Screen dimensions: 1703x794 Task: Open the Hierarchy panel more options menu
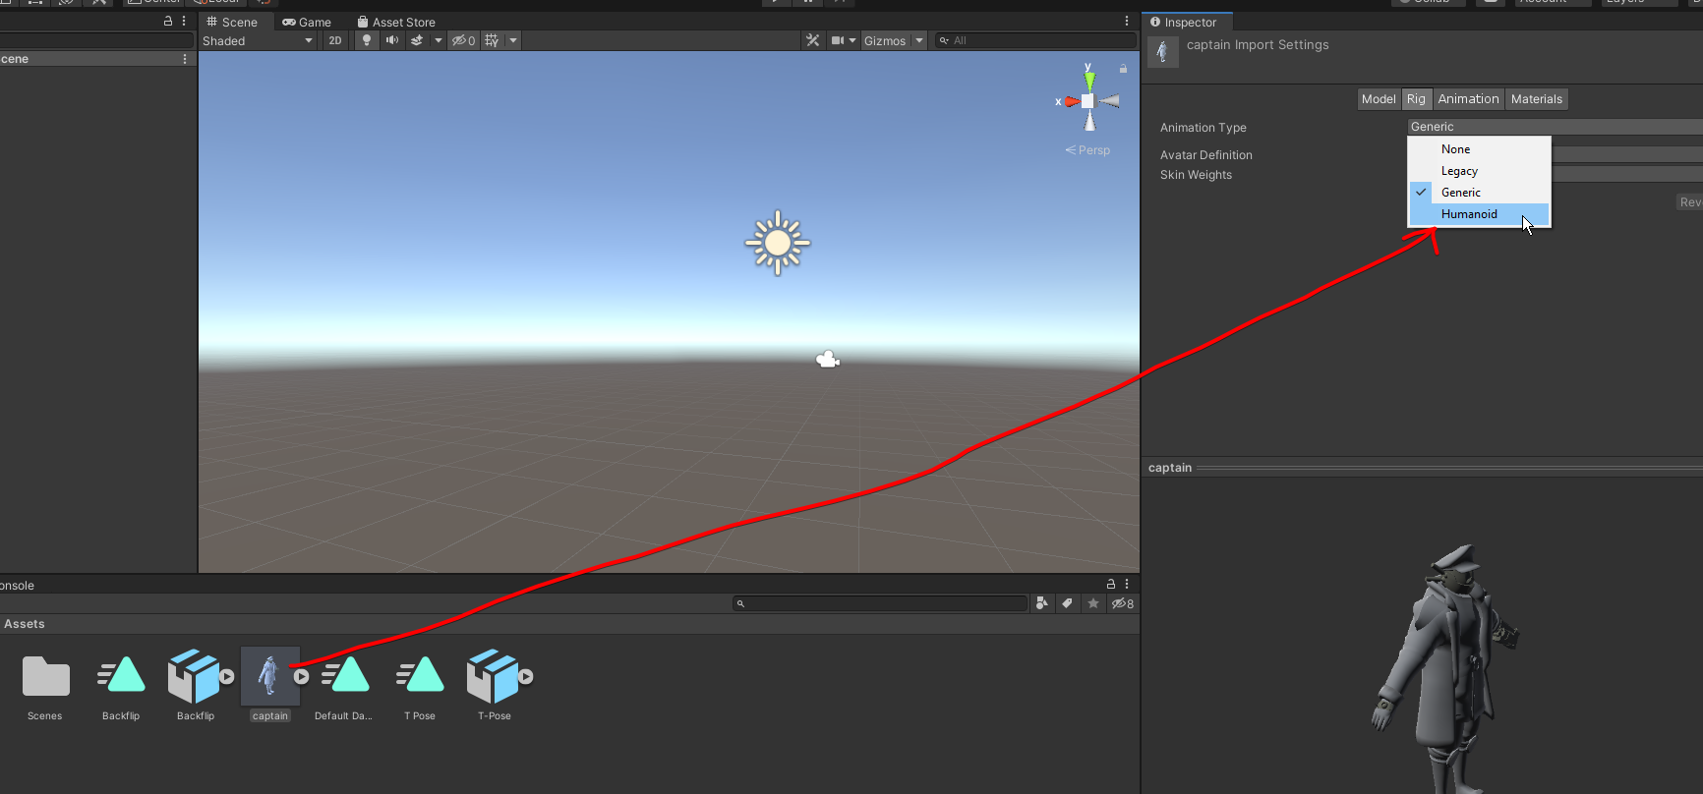point(184,21)
